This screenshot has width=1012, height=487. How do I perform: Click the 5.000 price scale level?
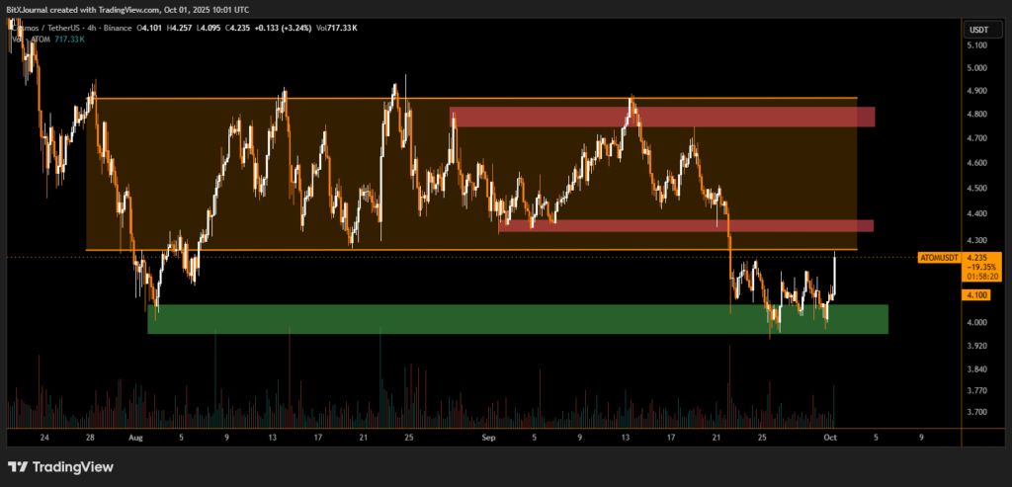coord(976,68)
